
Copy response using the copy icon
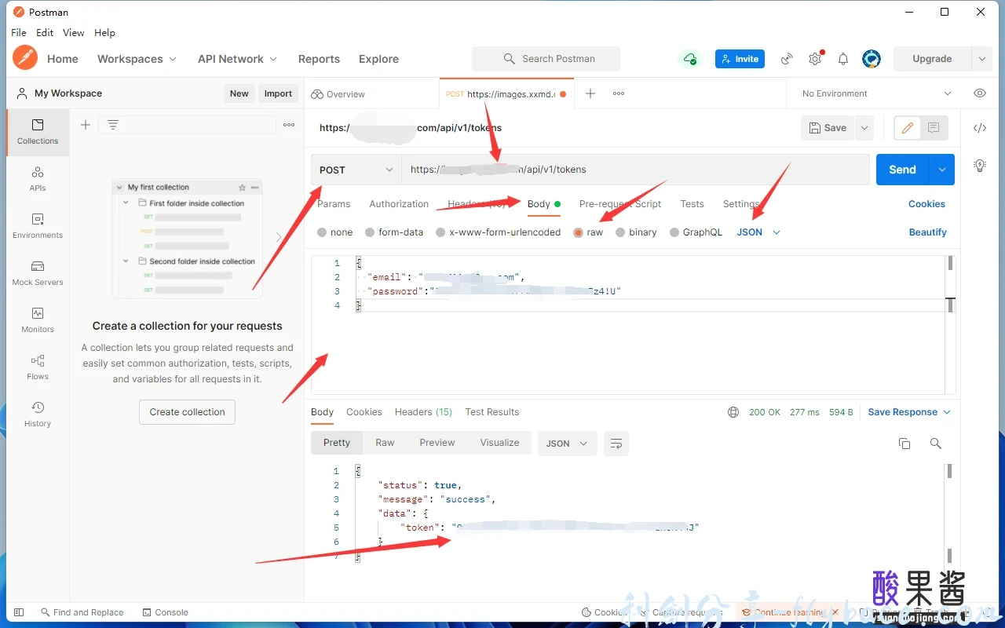[904, 444]
